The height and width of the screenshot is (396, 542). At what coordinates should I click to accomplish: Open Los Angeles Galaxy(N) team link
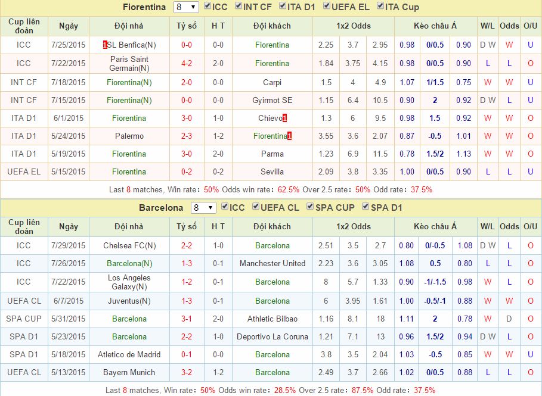(x=129, y=282)
